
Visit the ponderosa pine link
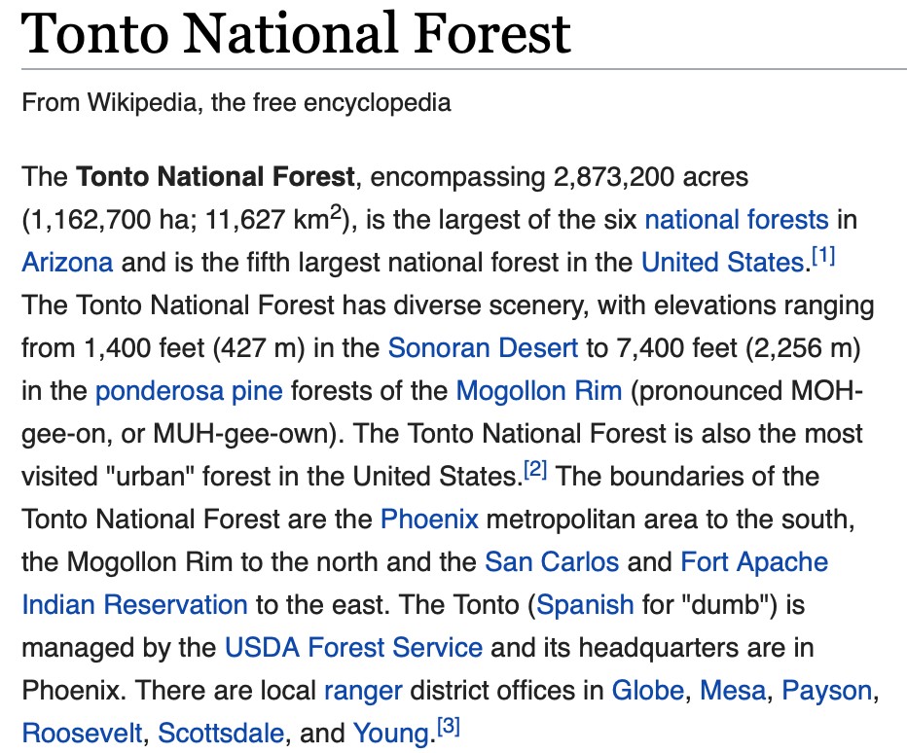(x=189, y=391)
